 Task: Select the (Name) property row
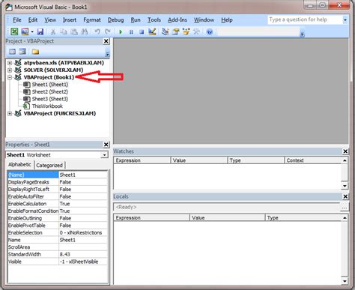58,175
